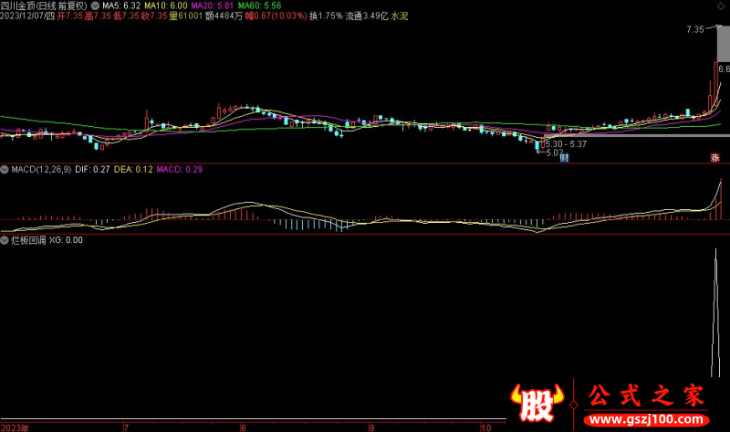Jump to month 10 on time axis

(x=486, y=427)
